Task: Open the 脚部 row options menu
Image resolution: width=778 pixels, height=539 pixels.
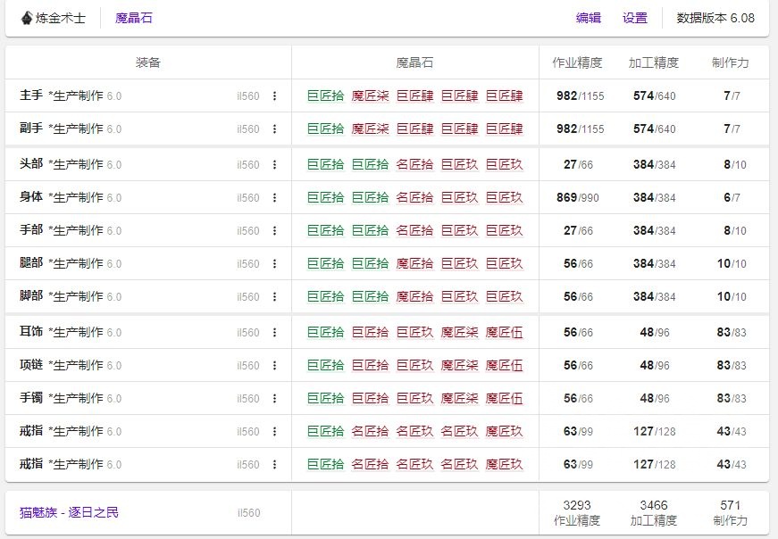Action: click(x=274, y=297)
